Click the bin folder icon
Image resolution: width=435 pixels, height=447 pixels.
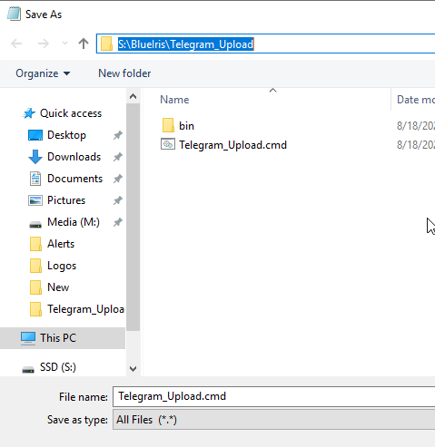168,125
